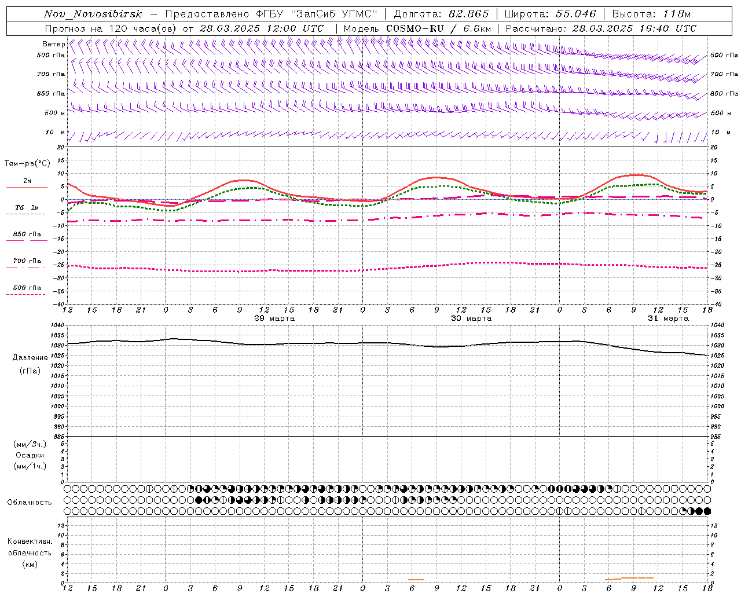This screenshot has width=741, height=593.
Task: Click the 'Td 2м' dew point legend entry
Action: click(x=27, y=207)
